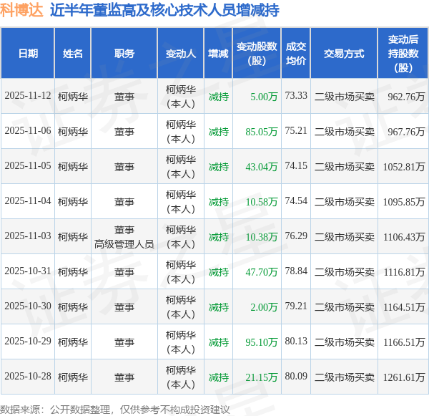Click the 增减 column header
The width and height of the screenshot is (429, 416).
[x=218, y=54]
